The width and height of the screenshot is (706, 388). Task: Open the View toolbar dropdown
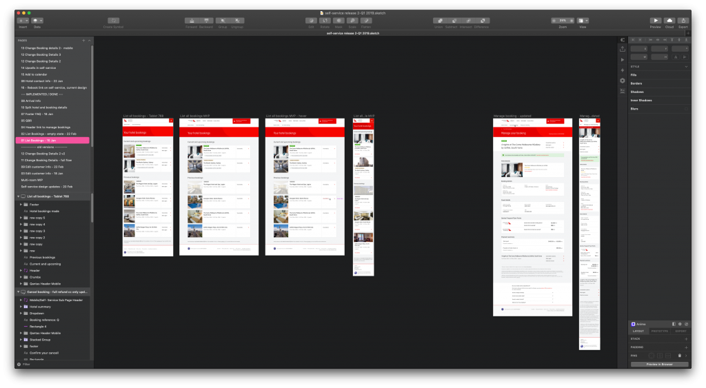click(x=583, y=21)
